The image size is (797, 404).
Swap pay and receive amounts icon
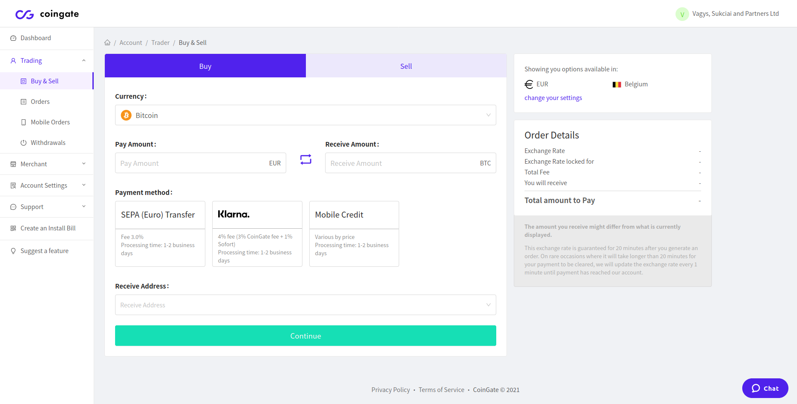click(305, 159)
